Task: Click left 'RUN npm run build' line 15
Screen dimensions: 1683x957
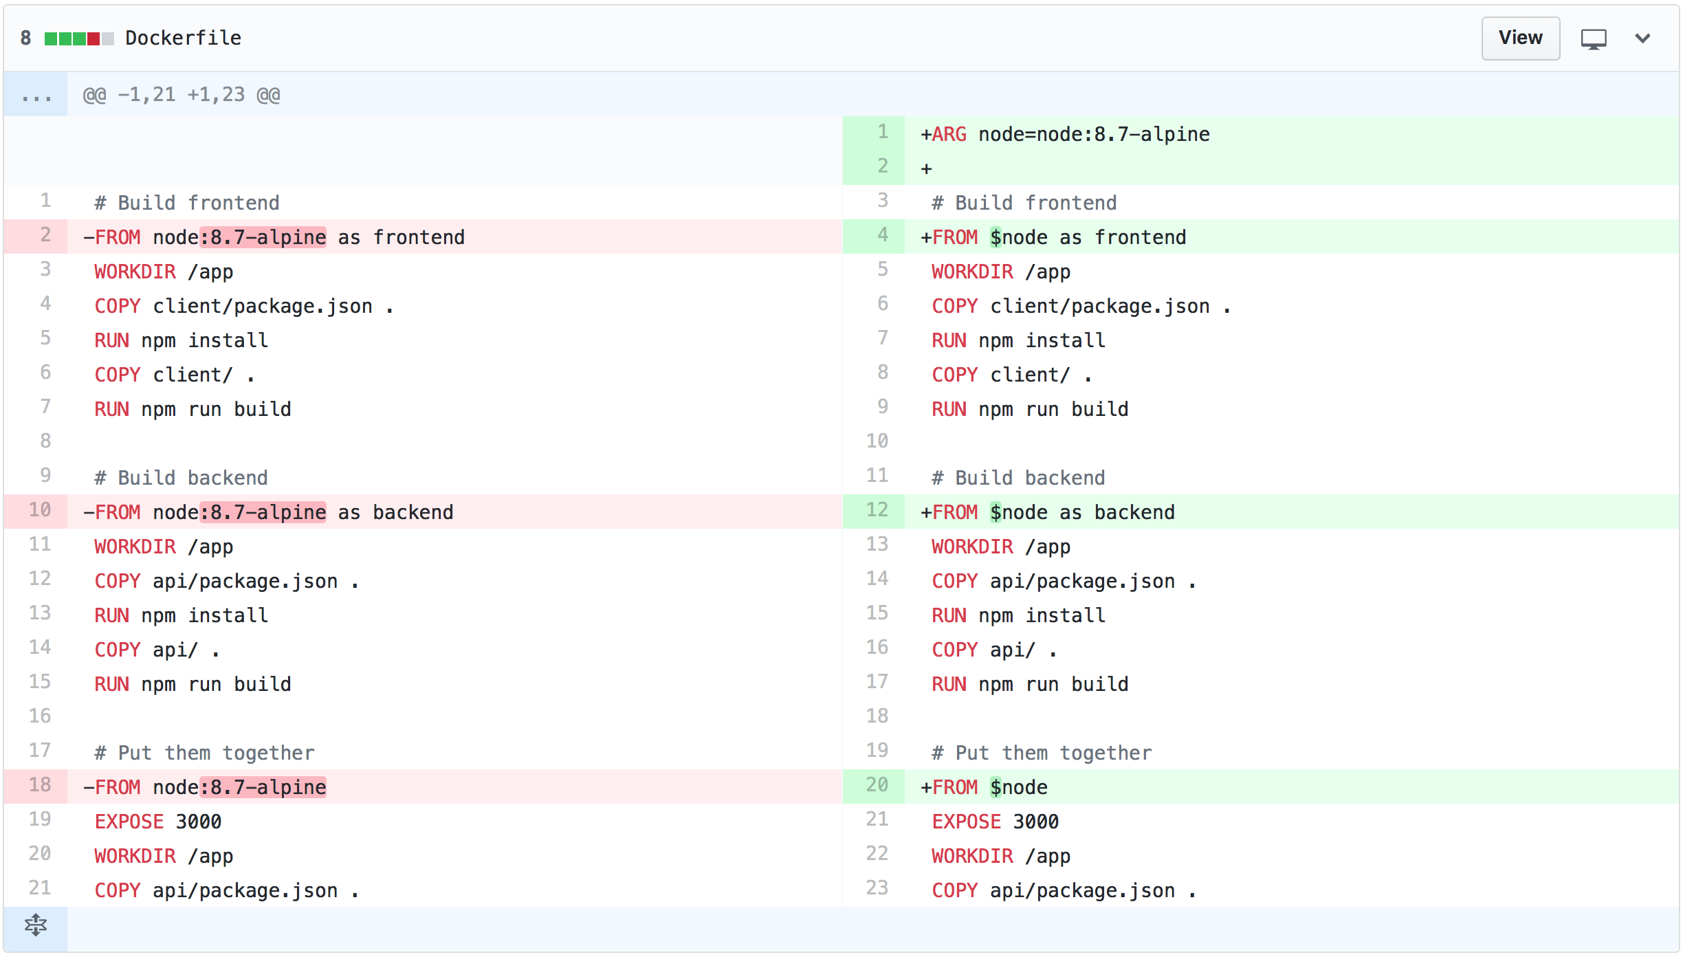Action: pyautogui.click(x=192, y=684)
